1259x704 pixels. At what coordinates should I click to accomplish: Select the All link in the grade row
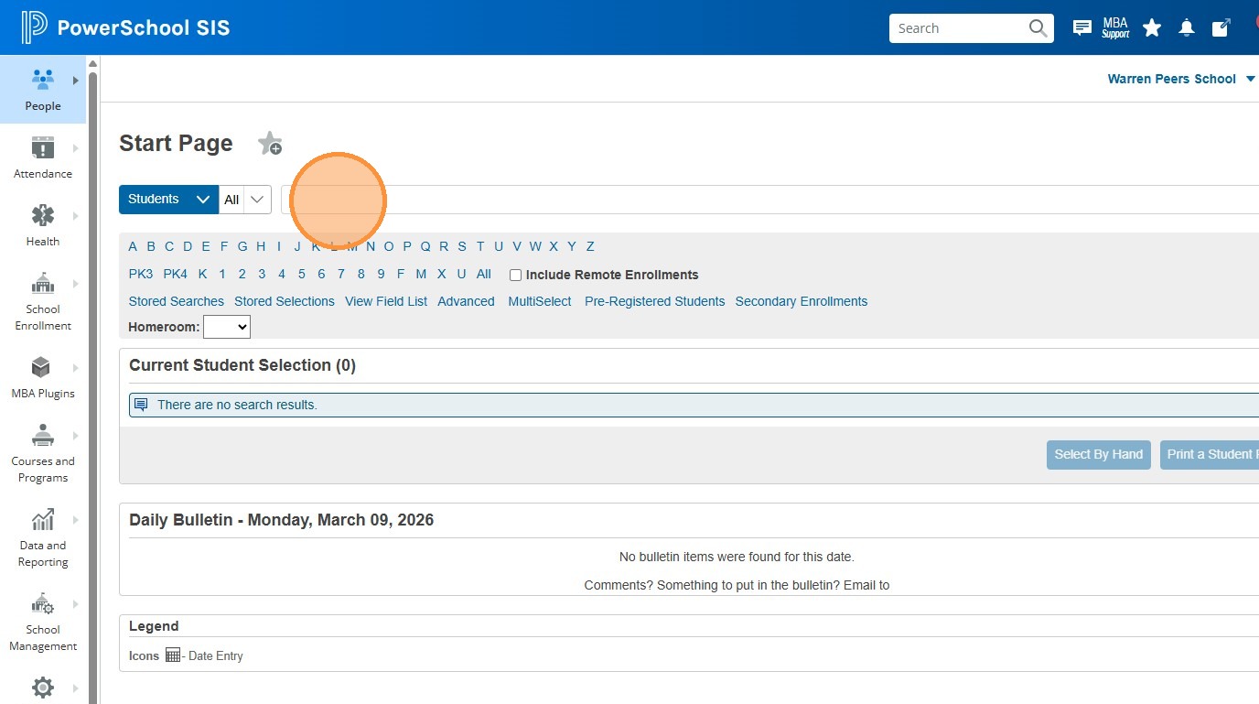[484, 274]
